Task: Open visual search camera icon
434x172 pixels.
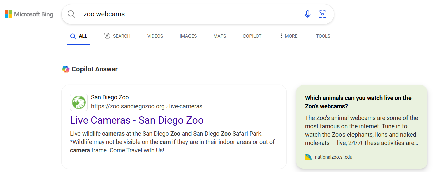Action: 322,14
